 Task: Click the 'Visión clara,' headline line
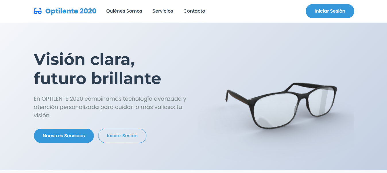coord(84,60)
